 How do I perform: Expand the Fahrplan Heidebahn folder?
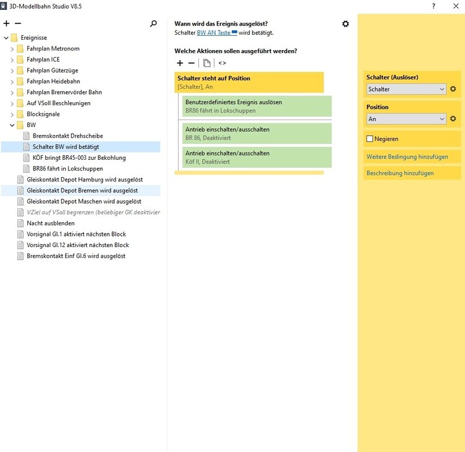click(12, 82)
